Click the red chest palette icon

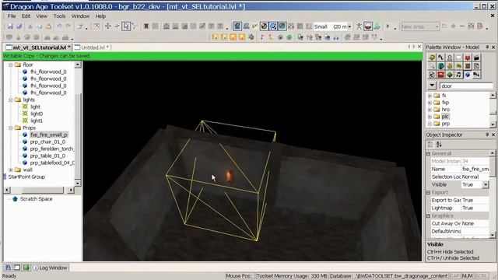[440, 75]
